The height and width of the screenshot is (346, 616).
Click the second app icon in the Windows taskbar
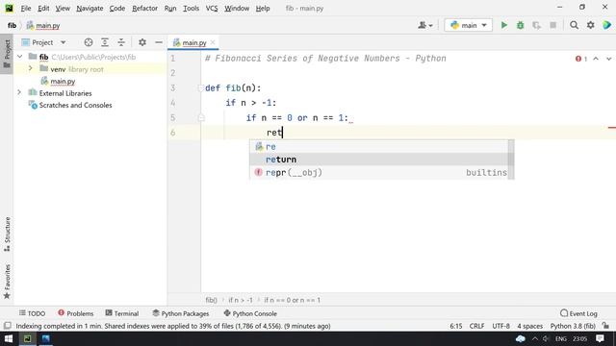(45, 338)
